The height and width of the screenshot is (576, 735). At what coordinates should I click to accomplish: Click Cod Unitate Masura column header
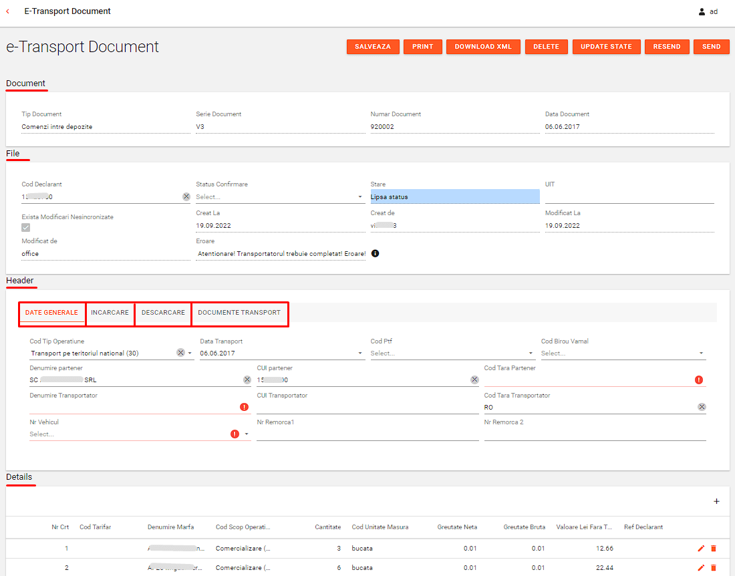pyautogui.click(x=380, y=527)
